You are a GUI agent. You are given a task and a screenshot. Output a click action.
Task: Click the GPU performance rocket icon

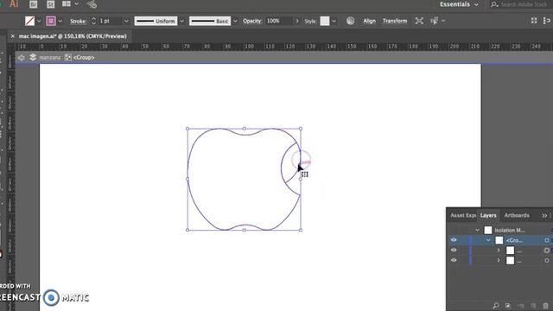click(92, 4)
